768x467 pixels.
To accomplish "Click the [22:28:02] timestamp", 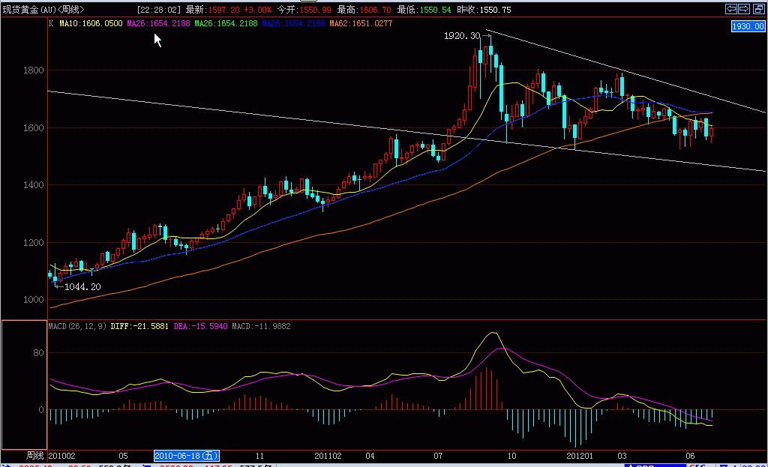I will click(159, 10).
